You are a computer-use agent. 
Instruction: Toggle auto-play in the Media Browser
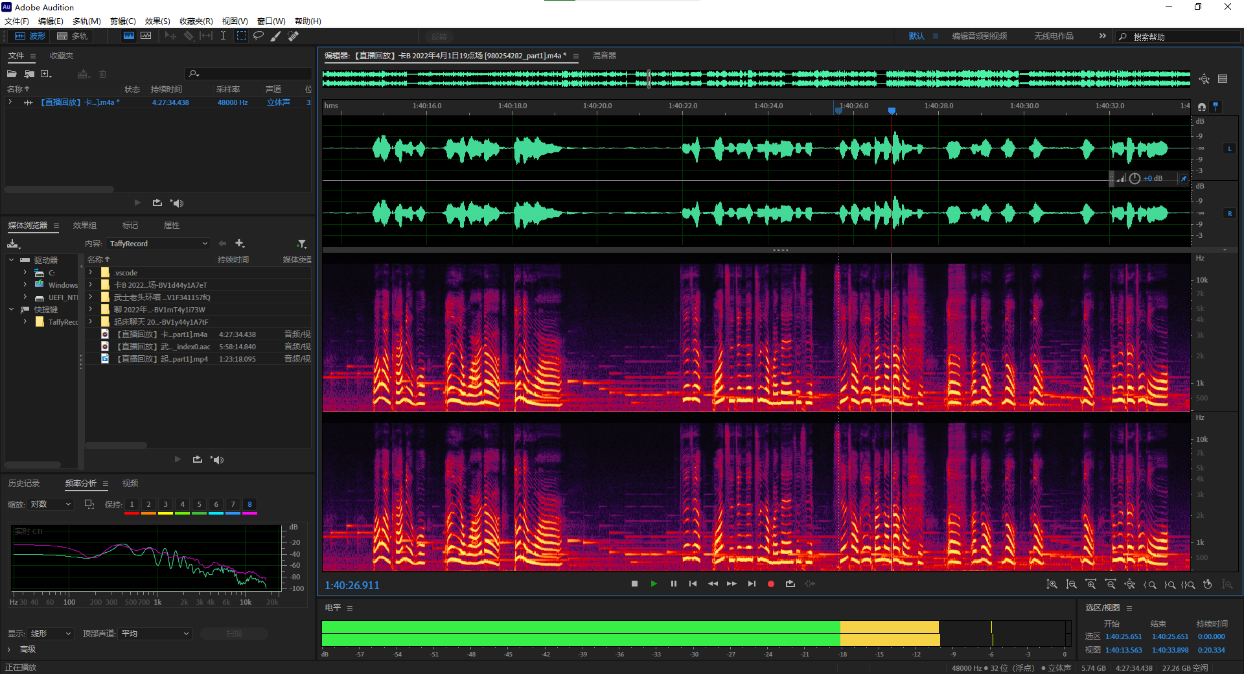218,460
